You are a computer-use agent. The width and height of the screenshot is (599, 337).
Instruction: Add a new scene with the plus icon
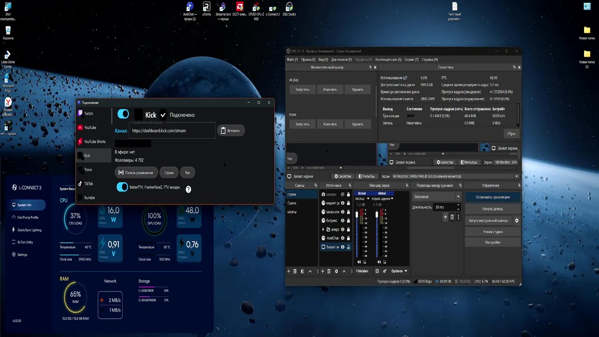click(x=289, y=271)
